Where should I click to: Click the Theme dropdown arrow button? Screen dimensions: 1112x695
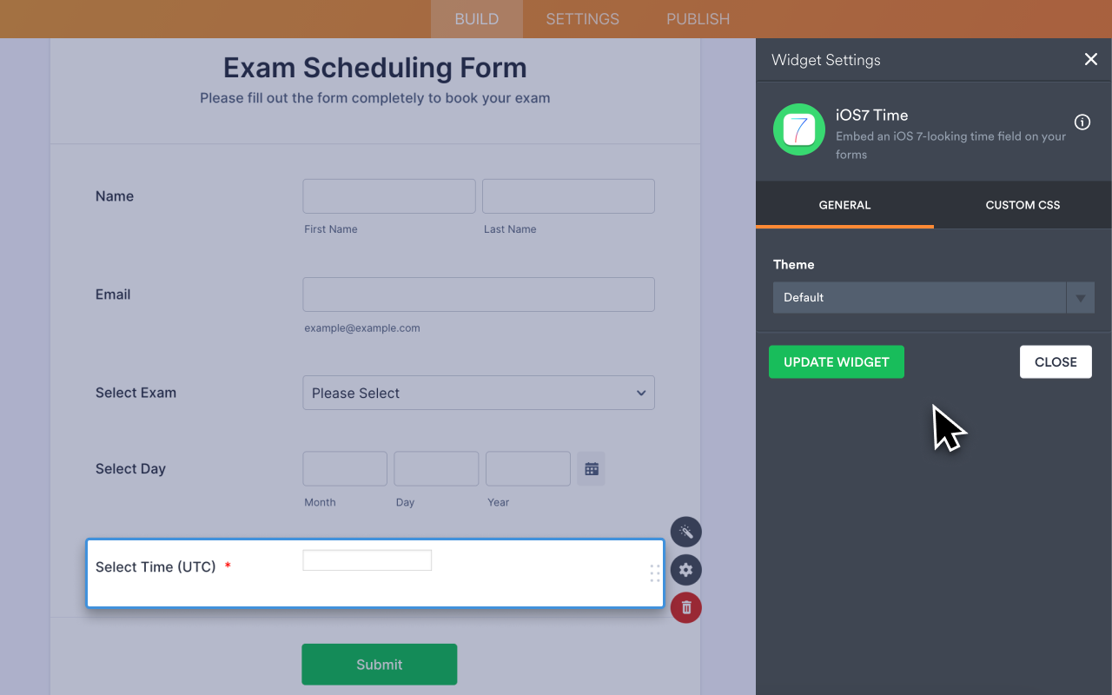1081,297
